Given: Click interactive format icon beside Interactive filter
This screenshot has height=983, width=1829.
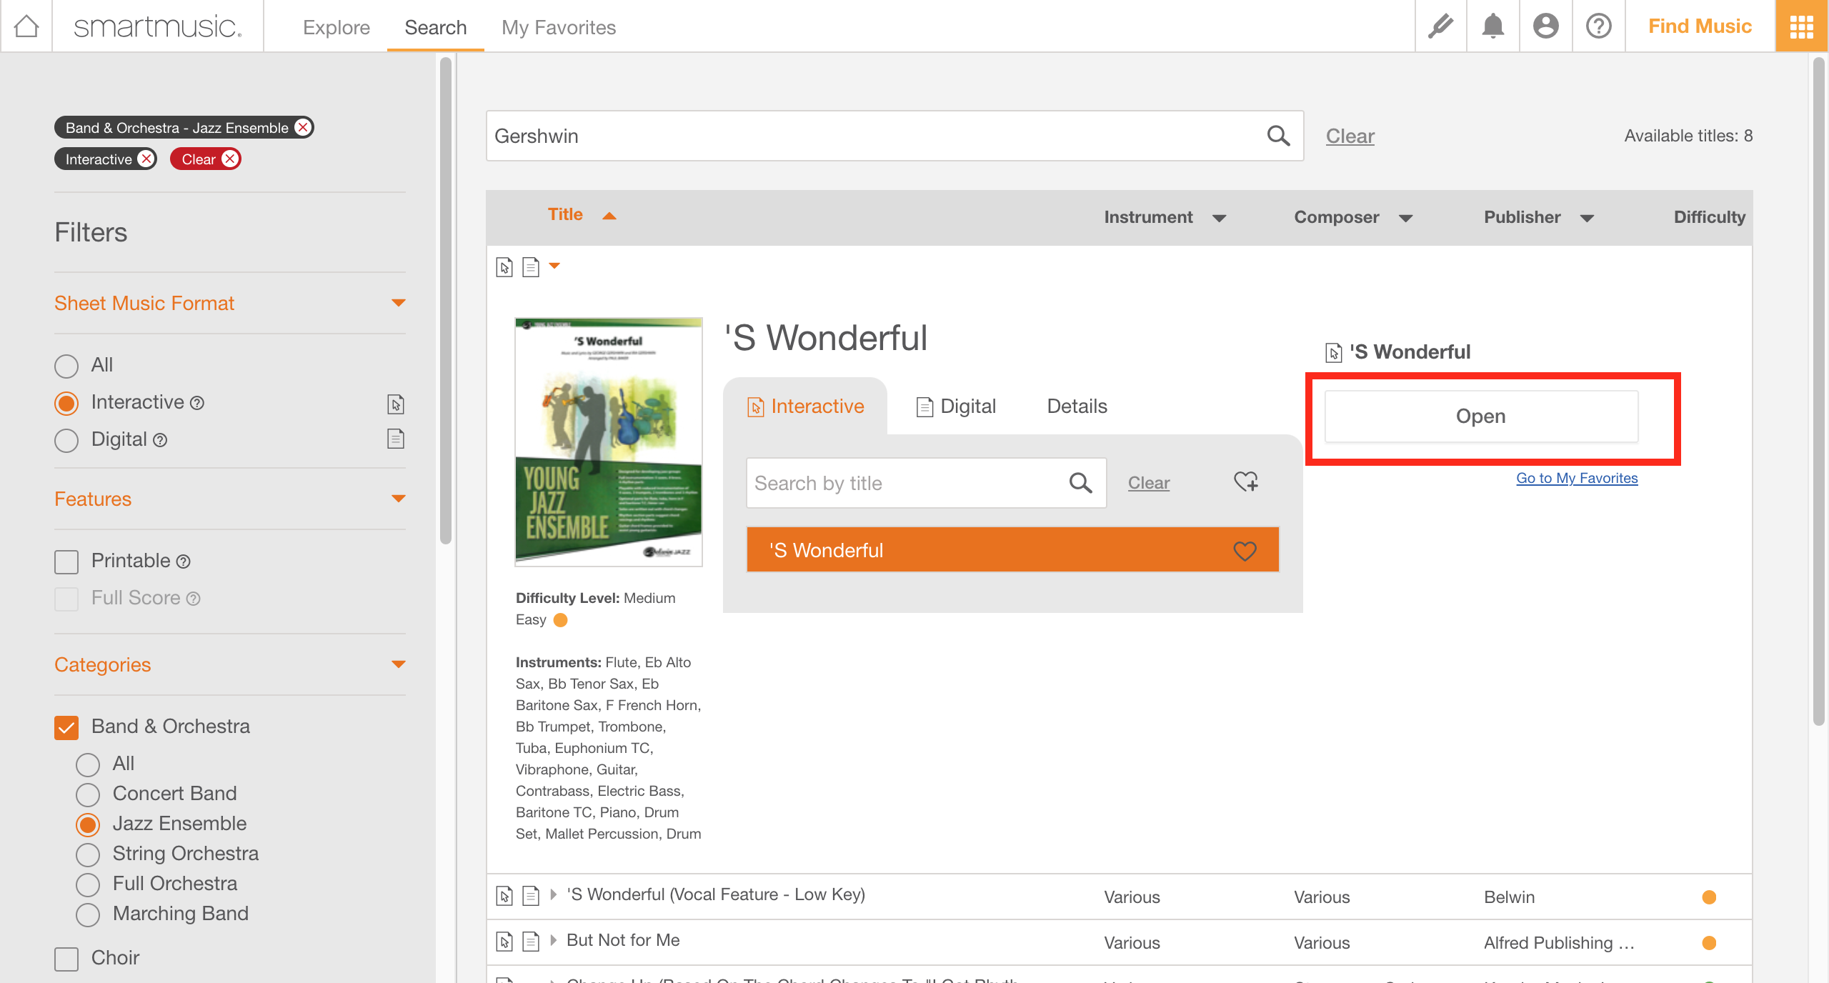Looking at the screenshot, I should pyautogui.click(x=396, y=404).
